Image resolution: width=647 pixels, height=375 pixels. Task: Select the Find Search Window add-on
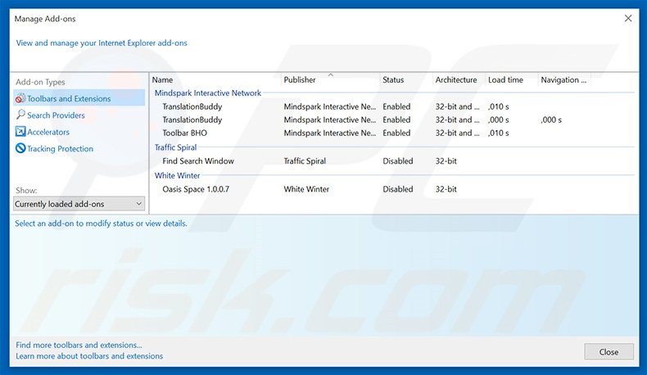click(392, 161)
